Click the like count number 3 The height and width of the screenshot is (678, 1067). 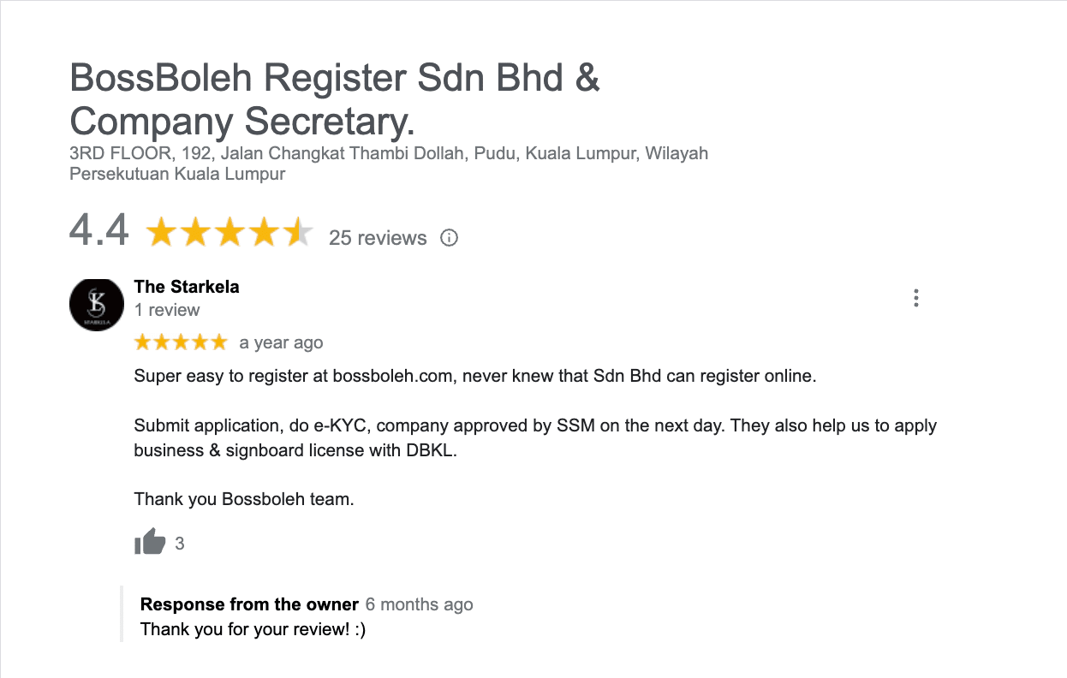point(180,543)
